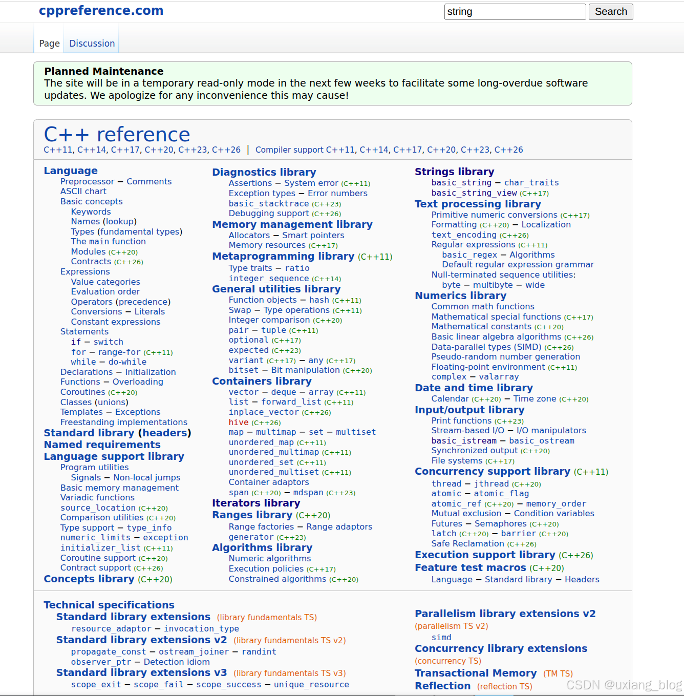Open the initializer_list link

(x=101, y=547)
